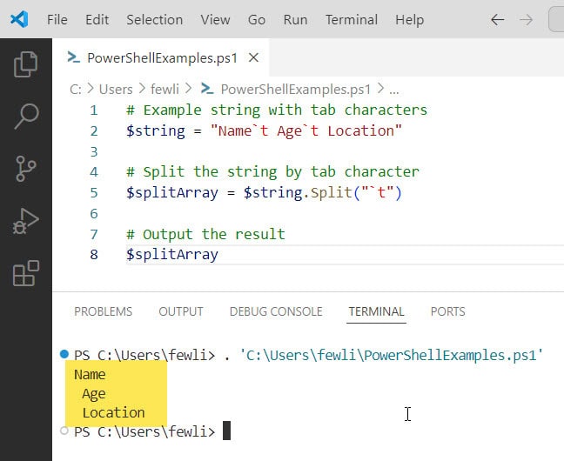The width and height of the screenshot is (564, 461).
Task: Open the Terminal menu
Action: click(352, 20)
